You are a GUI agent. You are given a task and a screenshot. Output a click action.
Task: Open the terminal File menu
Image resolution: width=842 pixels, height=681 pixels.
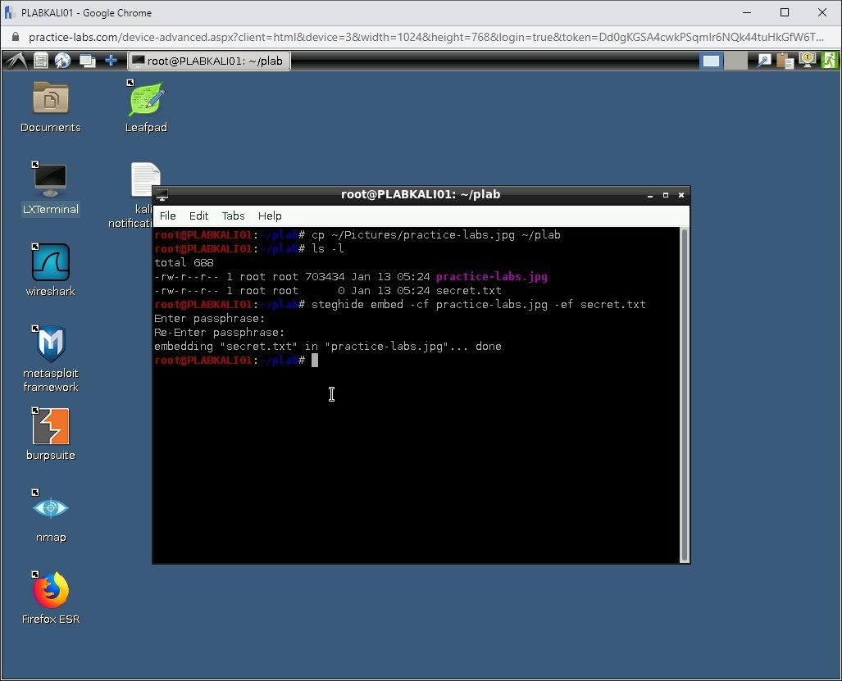tap(167, 216)
